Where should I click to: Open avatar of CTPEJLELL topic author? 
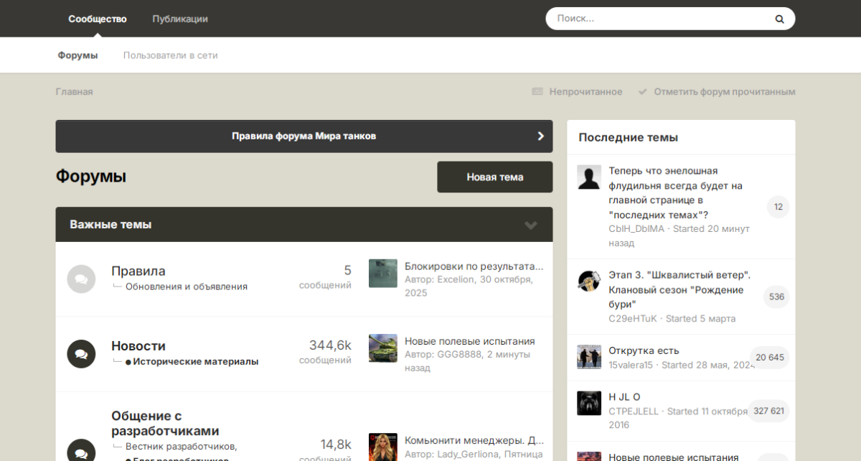[589, 403]
